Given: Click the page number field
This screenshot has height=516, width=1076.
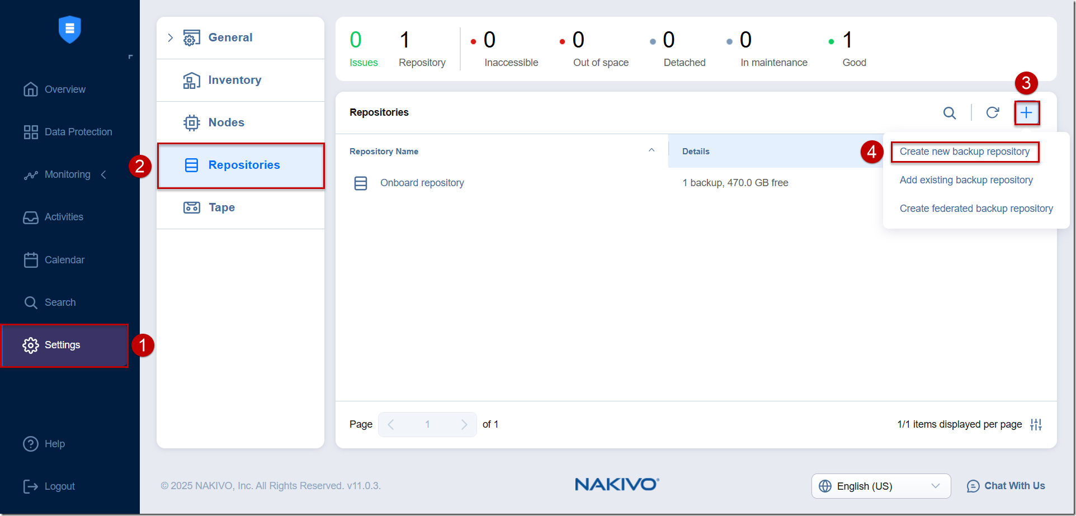Looking at the screenshot, I should pos(427,425).
